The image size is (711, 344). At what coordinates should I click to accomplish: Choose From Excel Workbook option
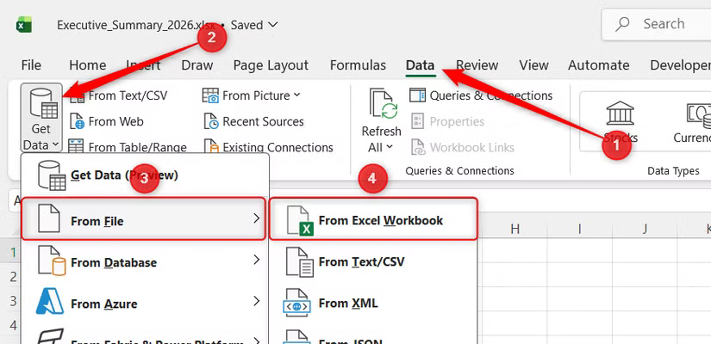(x=374, y=220)
